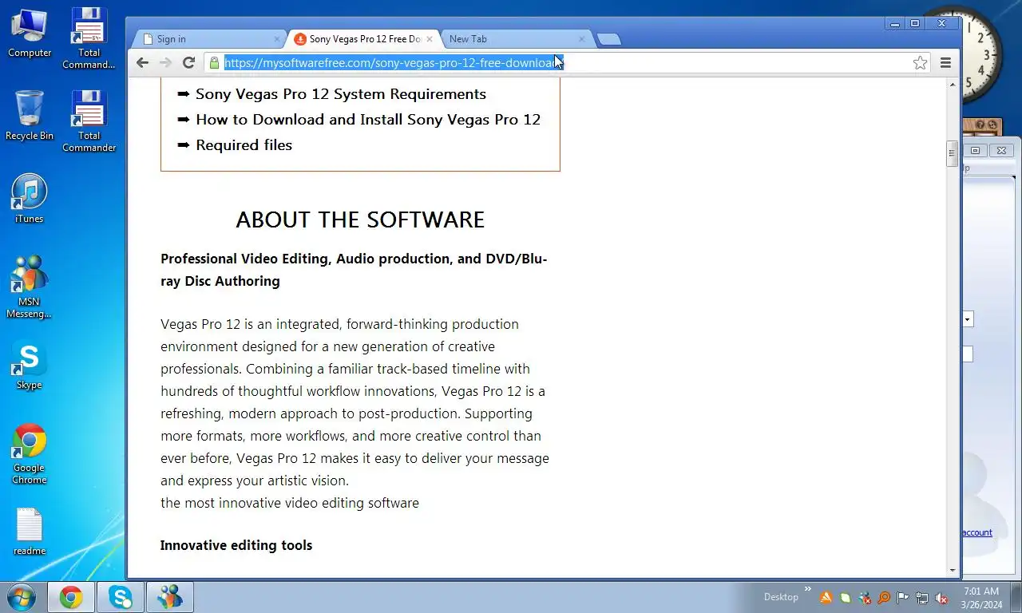
Task: Open the network tray icon
Action: [922, 597]
